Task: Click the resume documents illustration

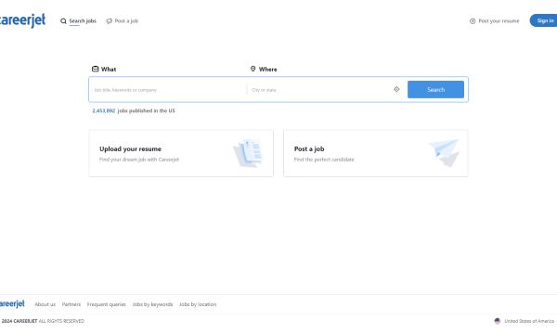Action: [248, 153]
